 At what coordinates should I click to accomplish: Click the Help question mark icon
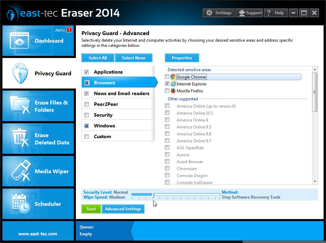(x=268, y=13)
